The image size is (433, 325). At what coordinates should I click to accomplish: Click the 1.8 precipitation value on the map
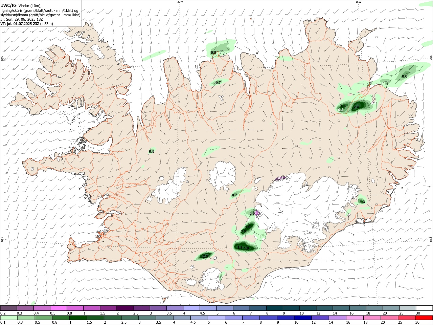click(240, 248)
